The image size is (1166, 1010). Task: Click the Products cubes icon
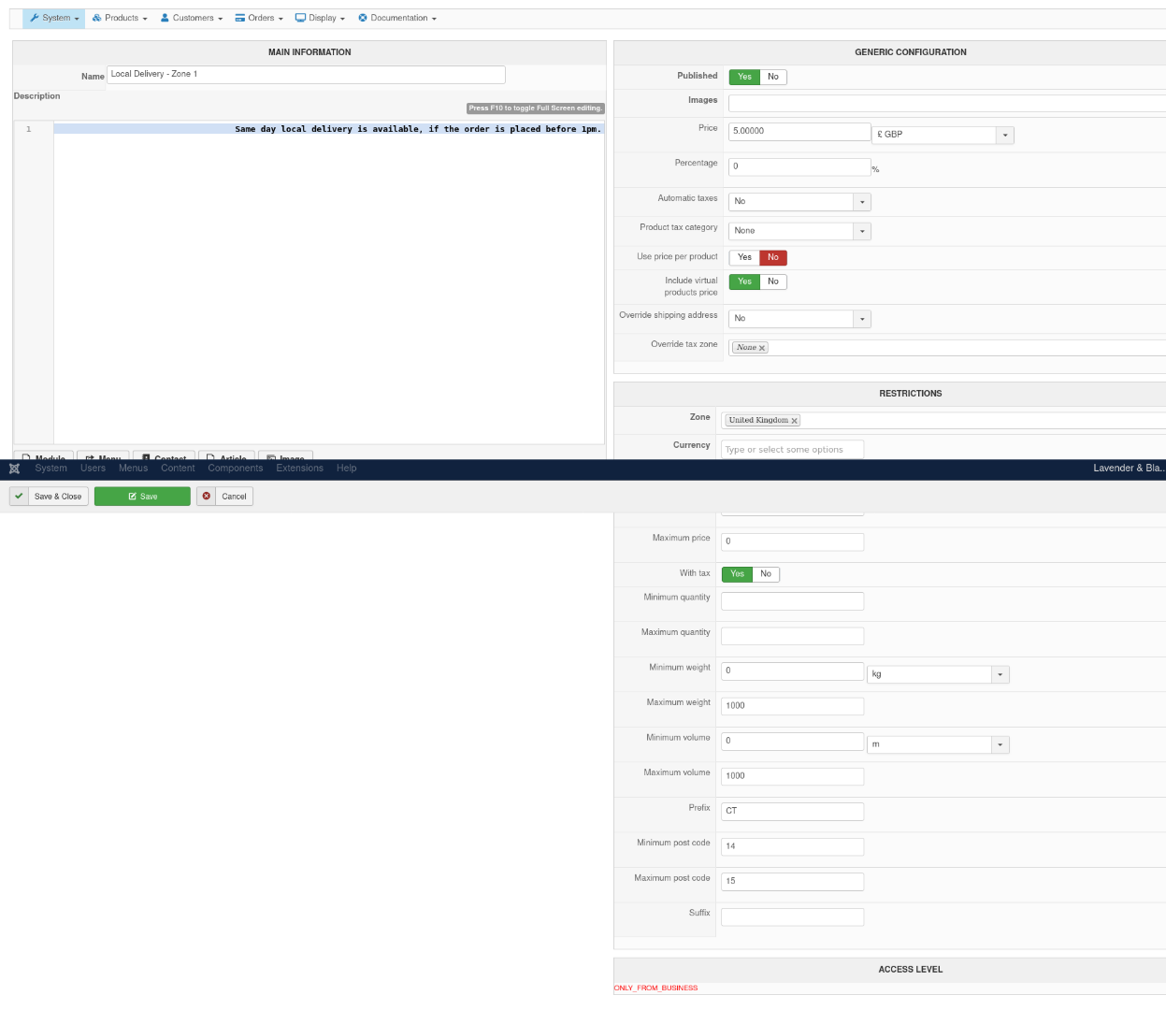(x=96, y=18)
